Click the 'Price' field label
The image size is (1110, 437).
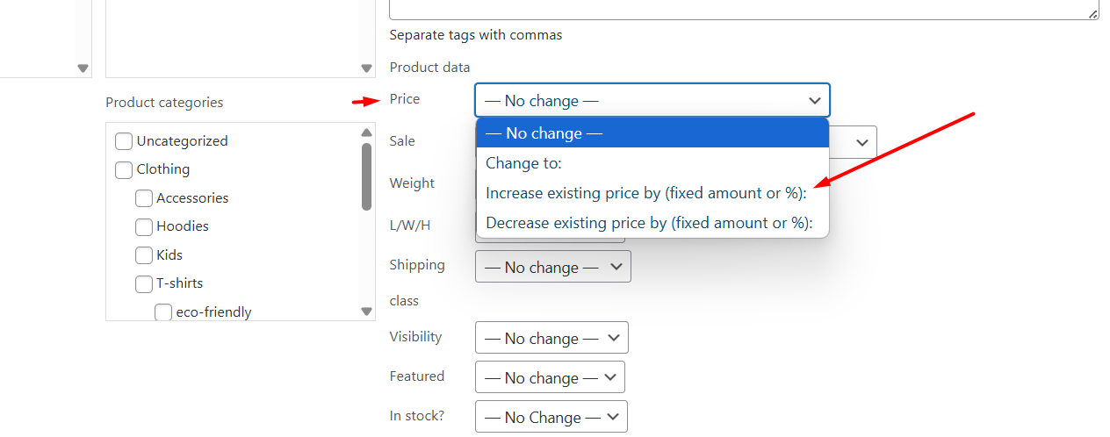point(405,99)
